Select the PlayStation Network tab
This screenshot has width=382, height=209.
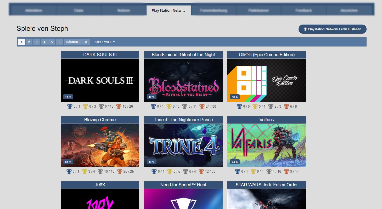point(168,10)
